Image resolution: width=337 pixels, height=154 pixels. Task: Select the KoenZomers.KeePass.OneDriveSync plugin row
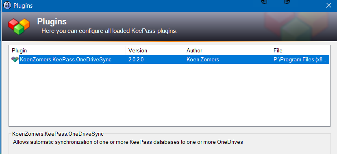[x=170, y=59]
